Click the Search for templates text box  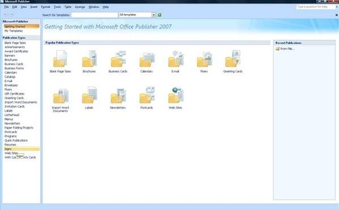[x=94, y=15]
